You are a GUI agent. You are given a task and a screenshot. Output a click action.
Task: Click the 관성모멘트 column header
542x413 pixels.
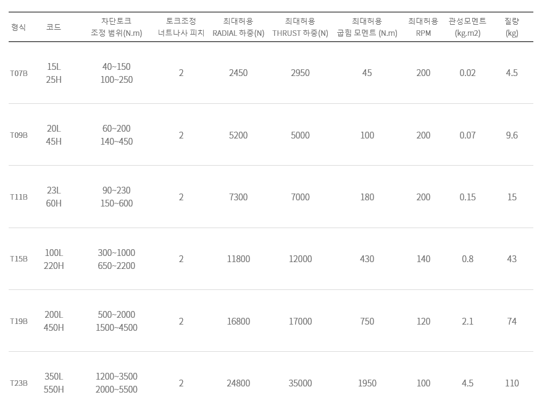pyautogui.click(x=467, y=27)
